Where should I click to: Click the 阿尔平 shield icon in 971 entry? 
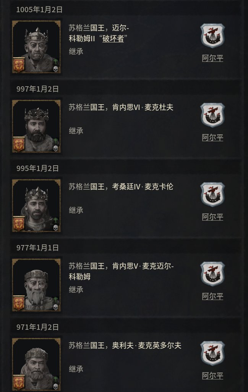[x=212, y=353]
